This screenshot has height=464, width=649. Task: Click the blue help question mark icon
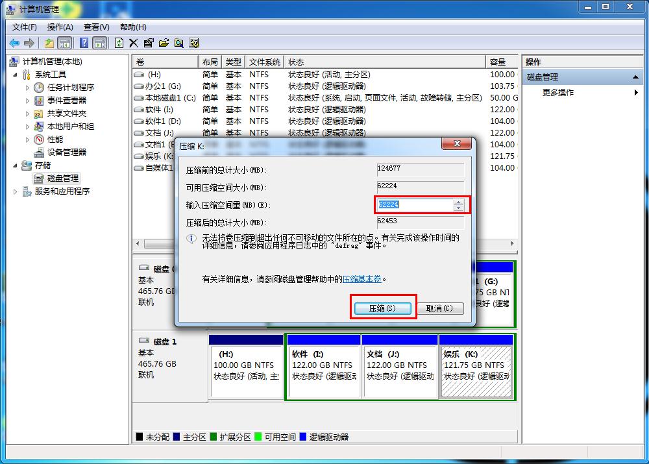(84, 43)
